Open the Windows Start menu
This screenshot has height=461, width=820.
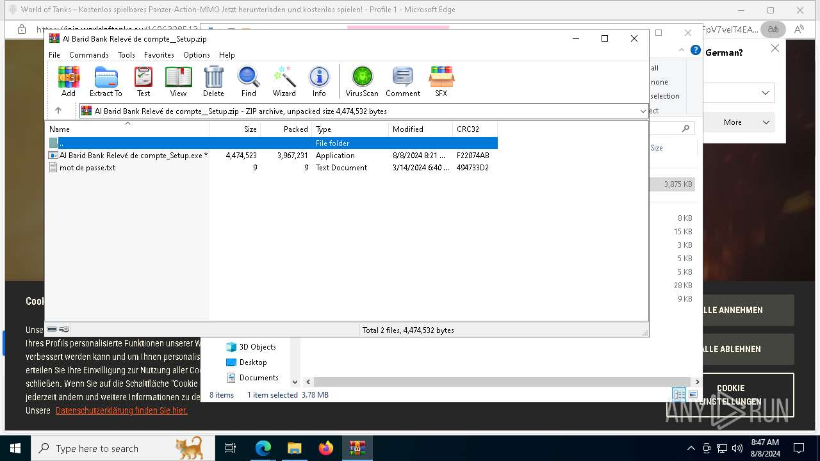click(x=15, y=448)
